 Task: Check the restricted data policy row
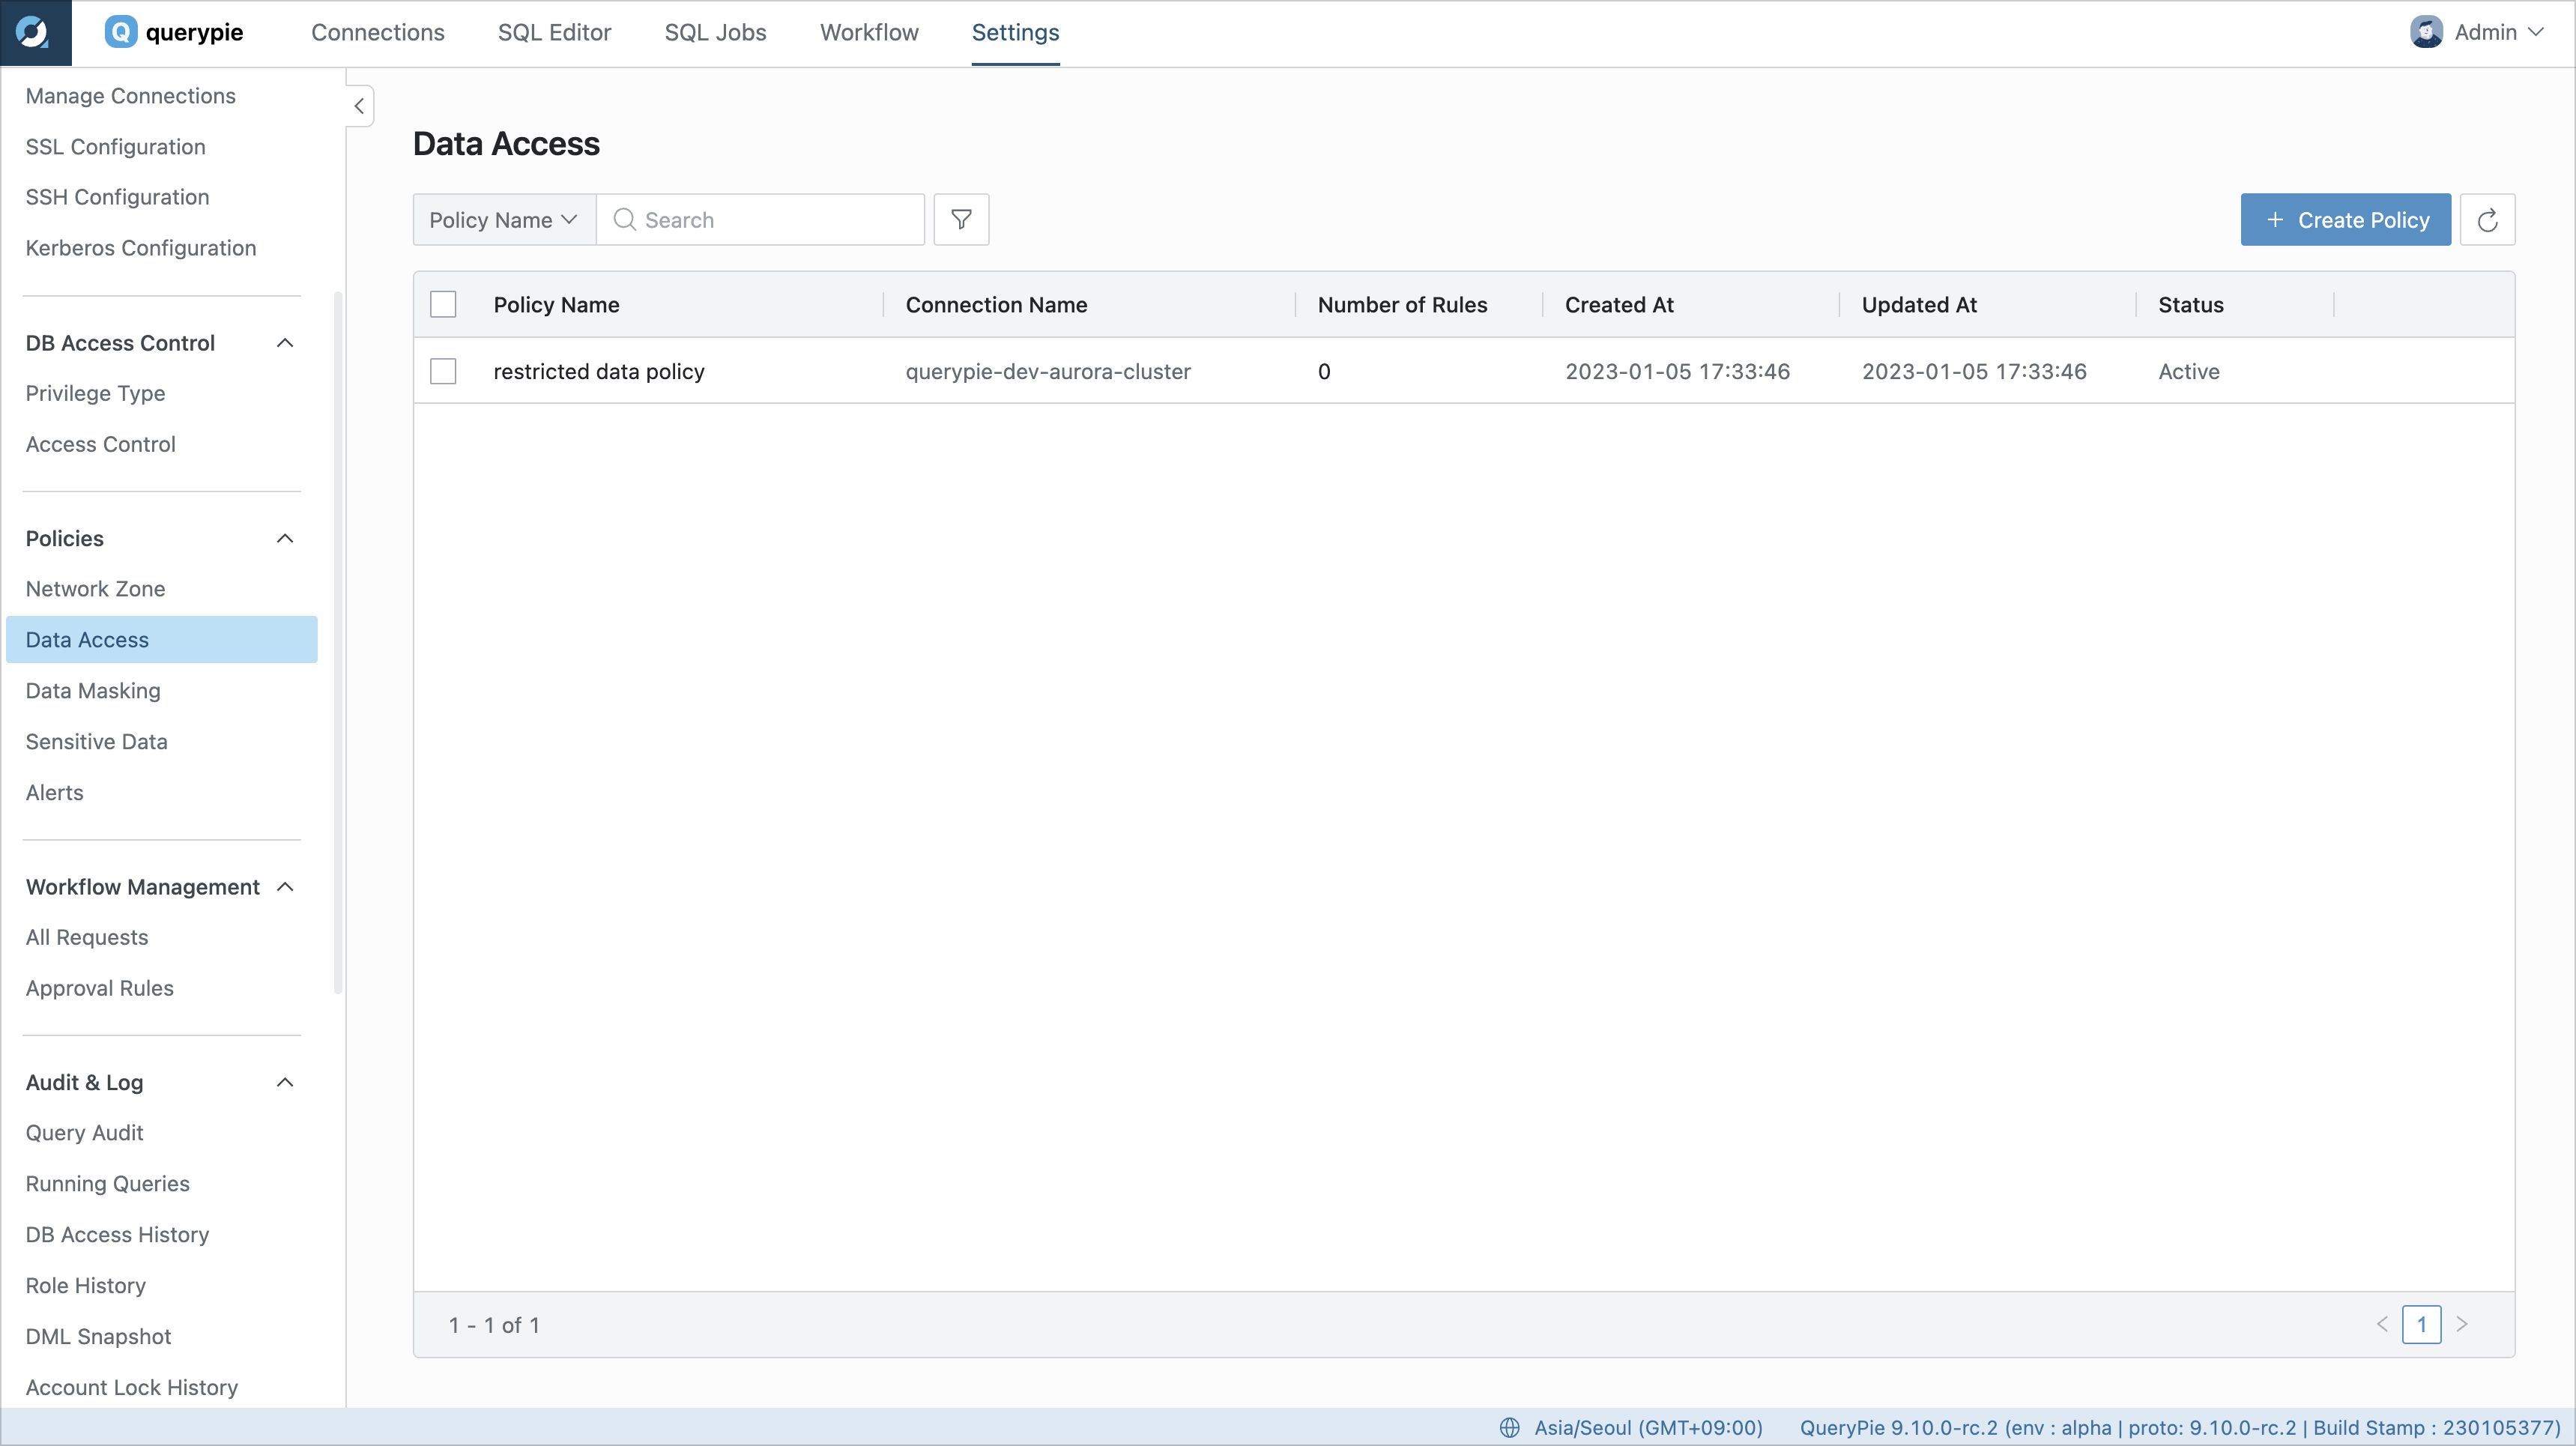coord(443,371)
